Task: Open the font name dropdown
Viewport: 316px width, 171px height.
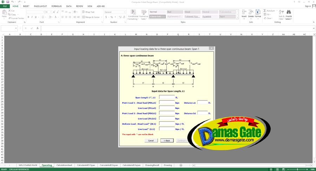Action: pos(44,12)
